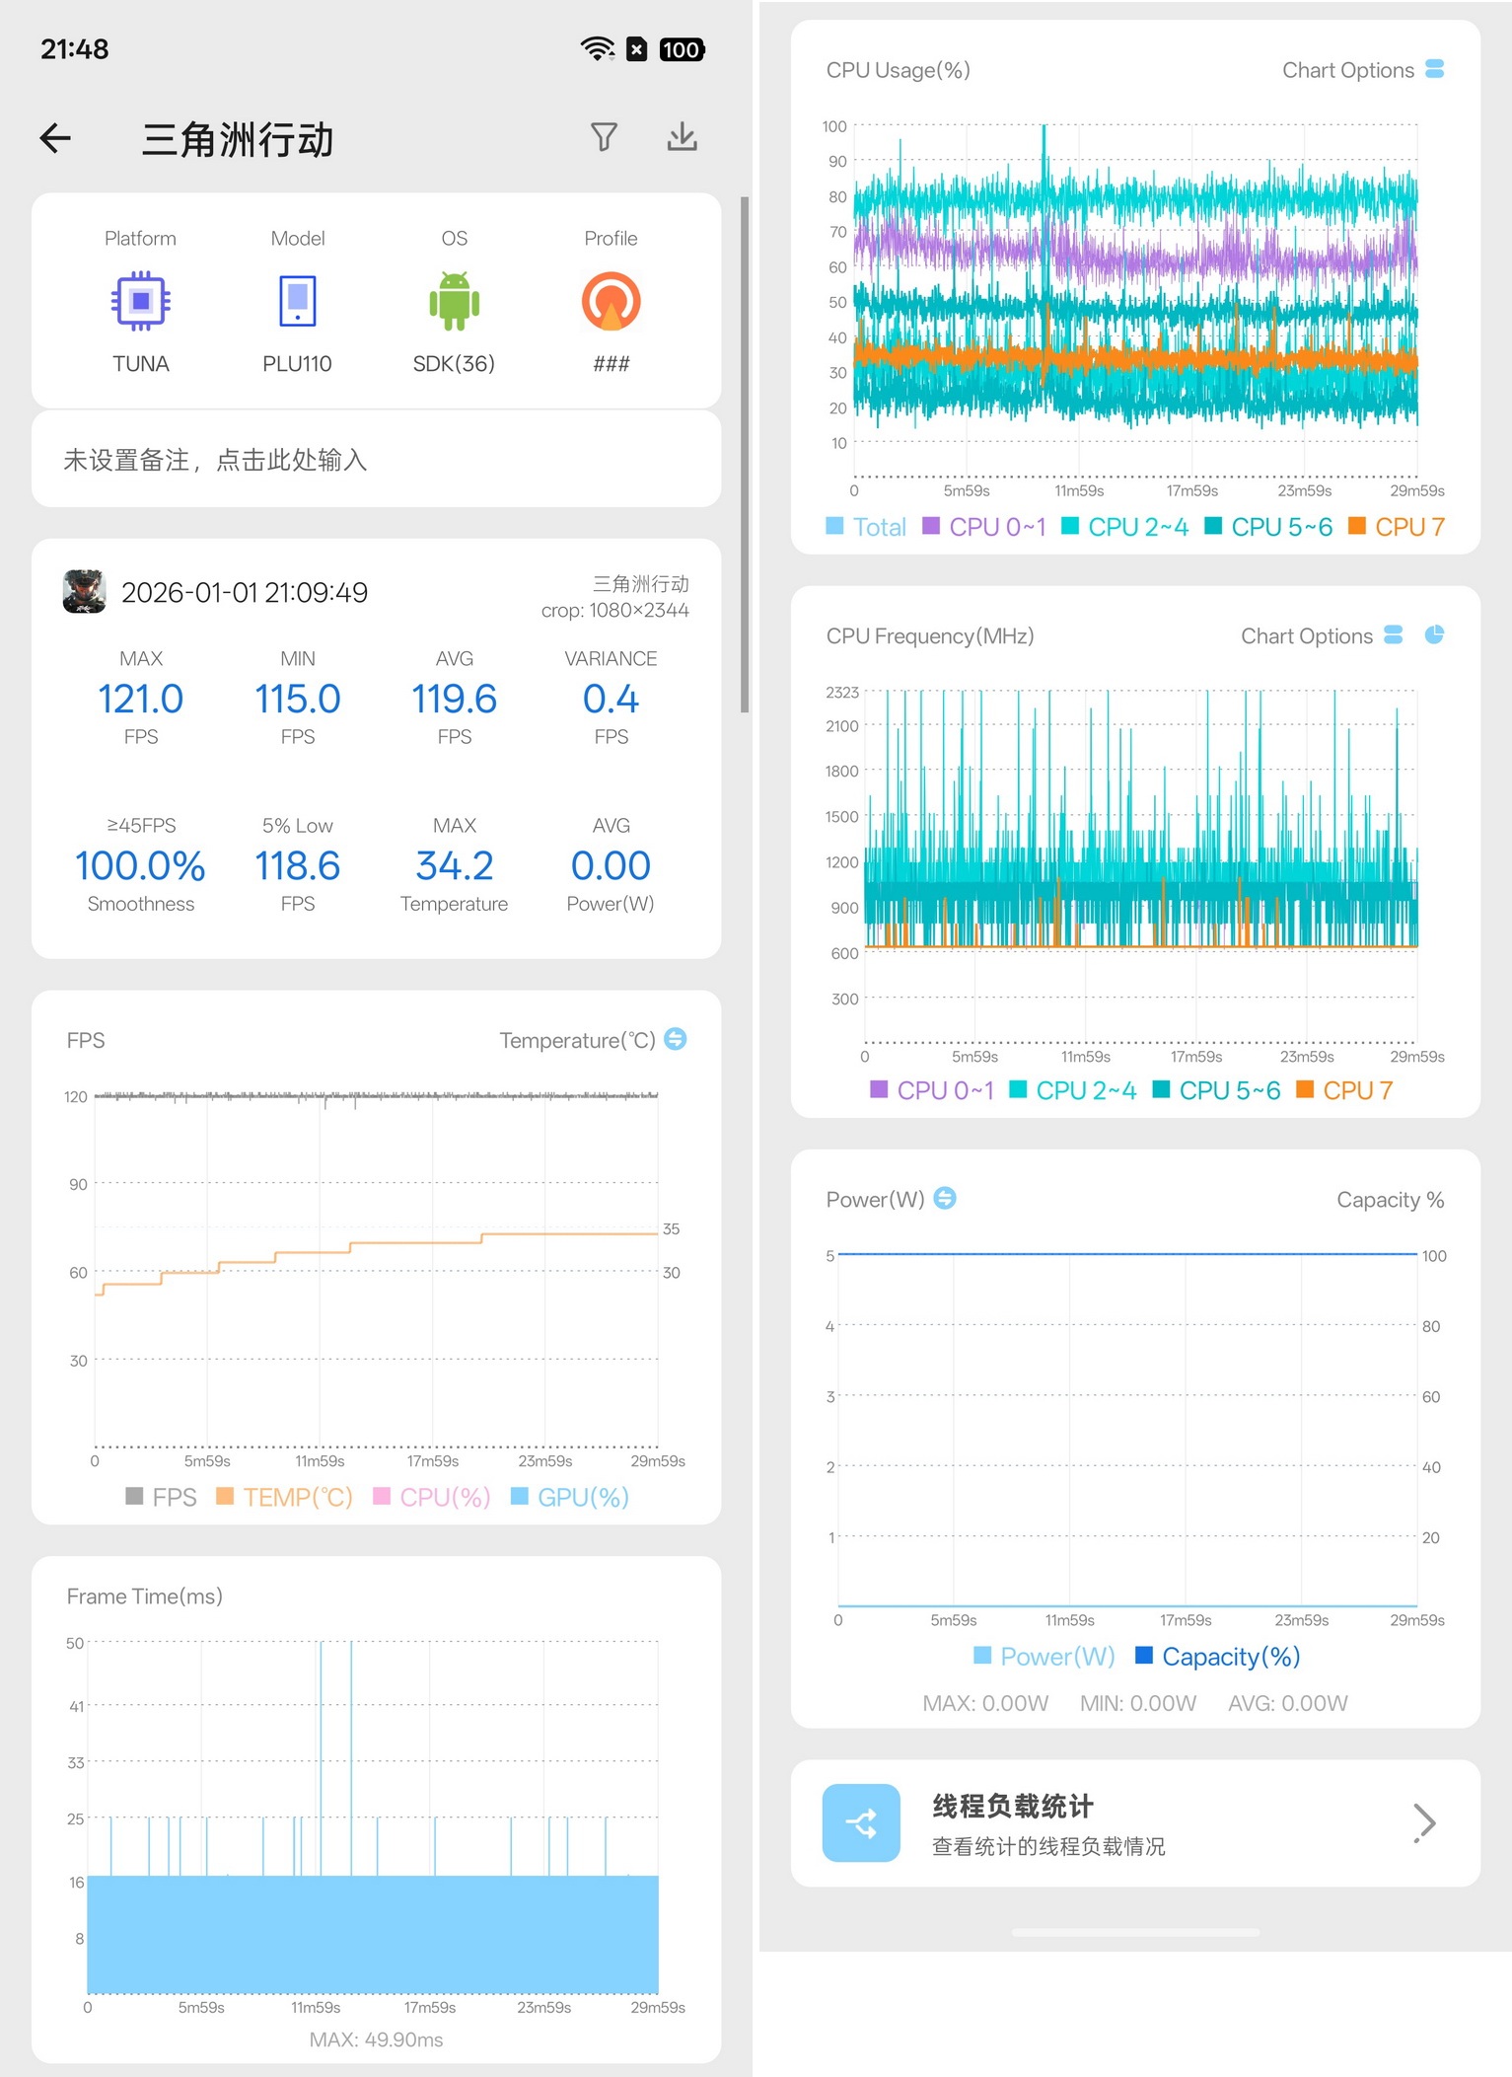This screenshot has width=1512, height=2077.
Task: Tap the game thumbnail beside the date
Action: [85, 592]
